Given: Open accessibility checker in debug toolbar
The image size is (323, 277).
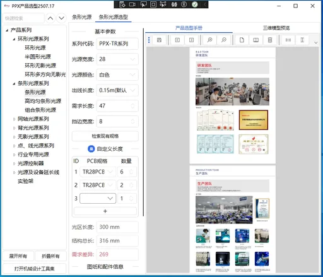Looking at the screenshot, I should click(184, 4).
